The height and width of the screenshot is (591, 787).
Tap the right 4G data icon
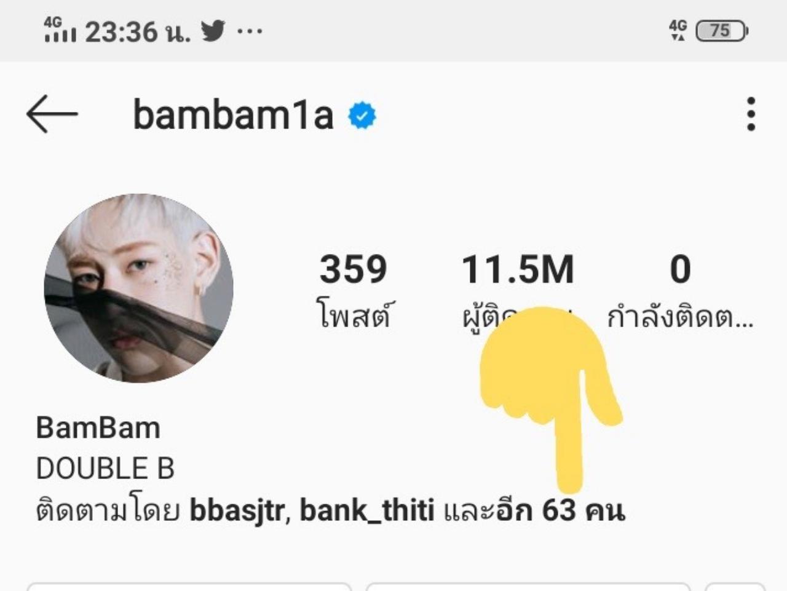tap(678, 30)
